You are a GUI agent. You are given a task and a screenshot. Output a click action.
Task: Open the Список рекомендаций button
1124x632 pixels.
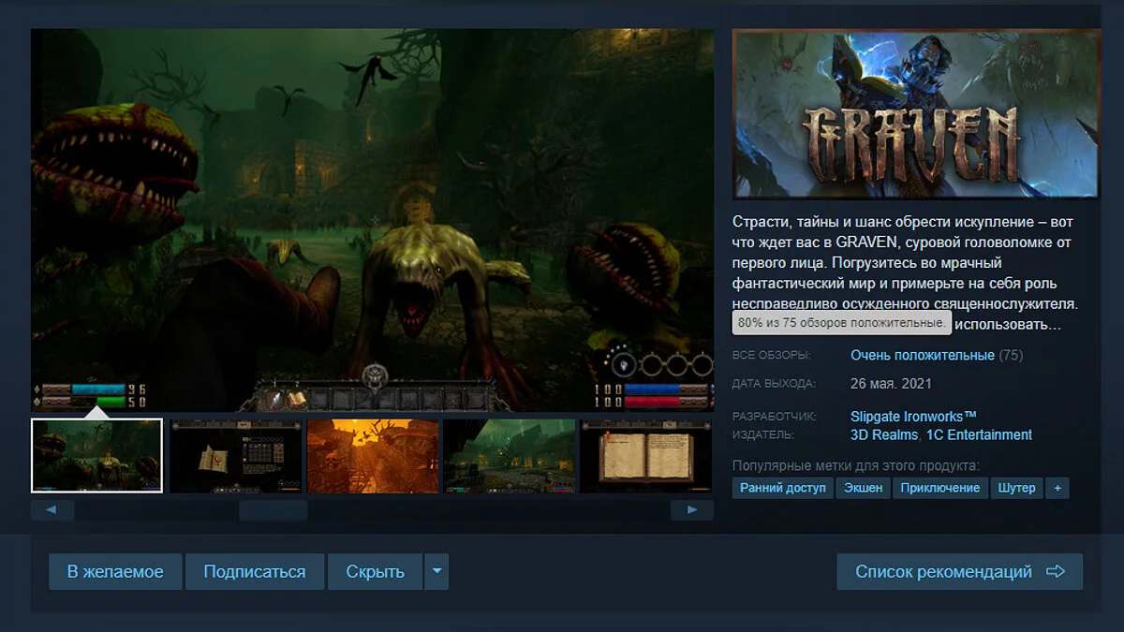959,571
